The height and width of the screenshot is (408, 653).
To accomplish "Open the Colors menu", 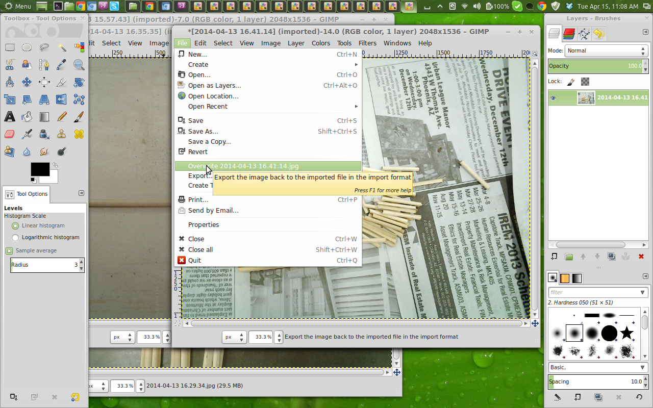I will click(x=321, y=43).
